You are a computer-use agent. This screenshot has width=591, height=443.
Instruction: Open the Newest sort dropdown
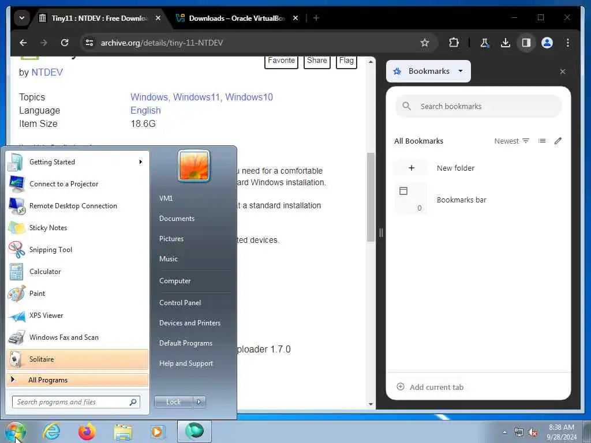[512, 141]
